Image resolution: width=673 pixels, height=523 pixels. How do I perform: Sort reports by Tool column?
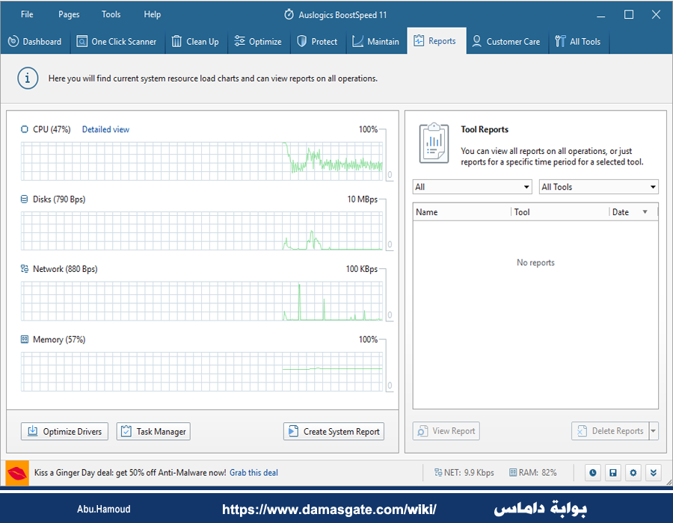coord(560,211)
